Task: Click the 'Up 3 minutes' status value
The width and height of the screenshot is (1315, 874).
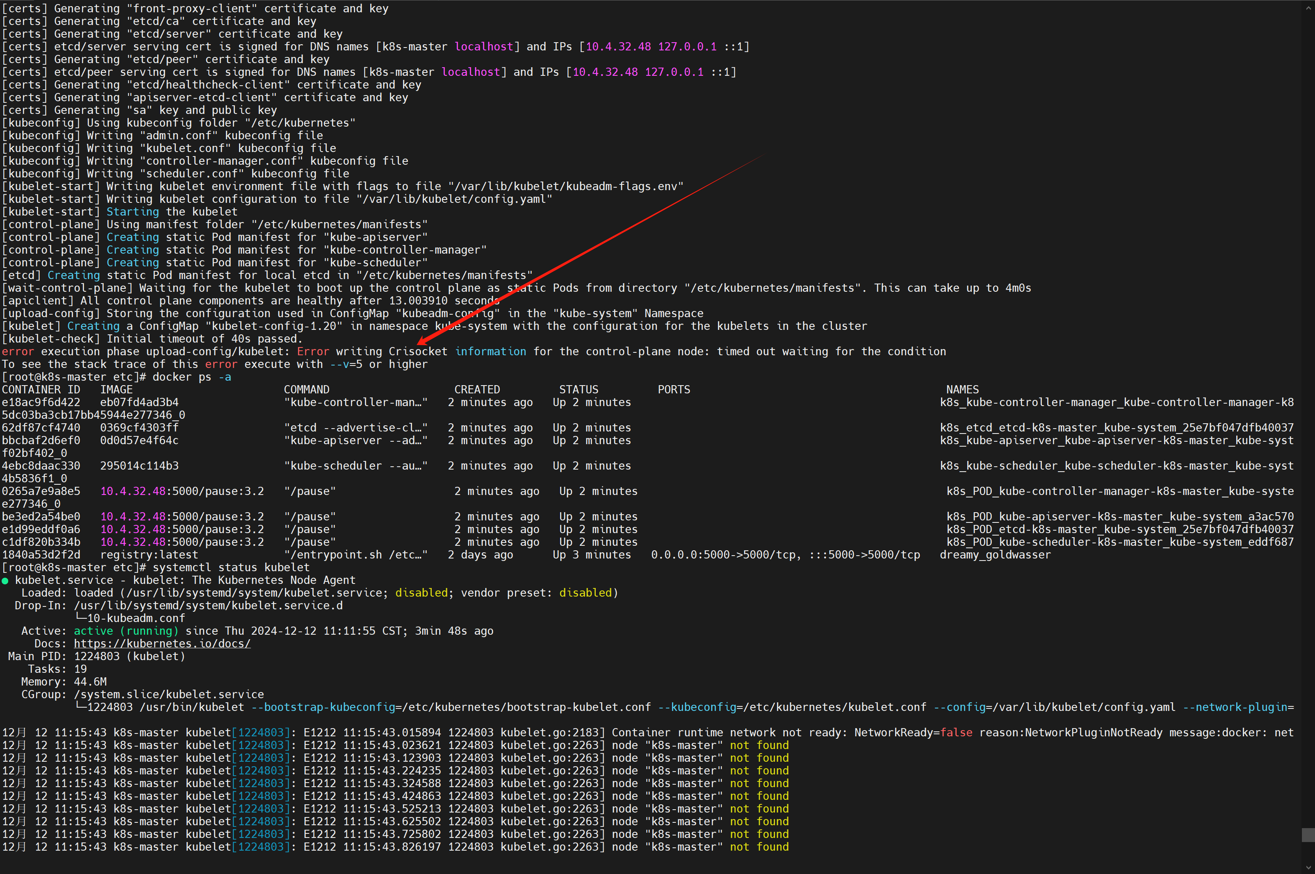Action: [x=592, y=555]
